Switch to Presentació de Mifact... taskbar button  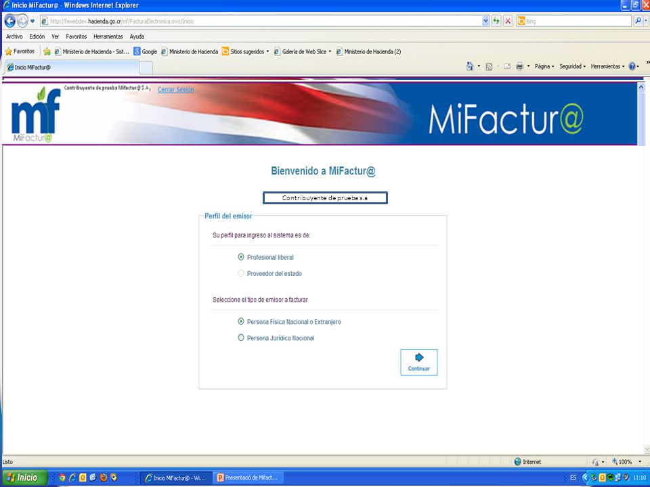coord(247,478)
